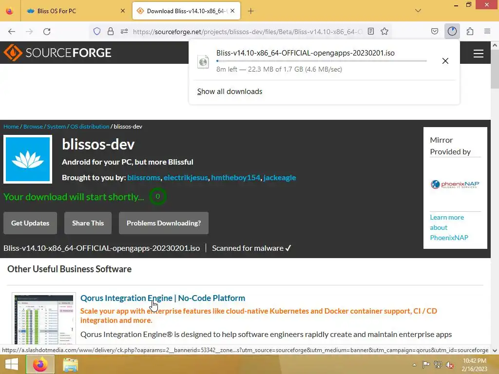Click the SourceForge logo

[58, 53]
